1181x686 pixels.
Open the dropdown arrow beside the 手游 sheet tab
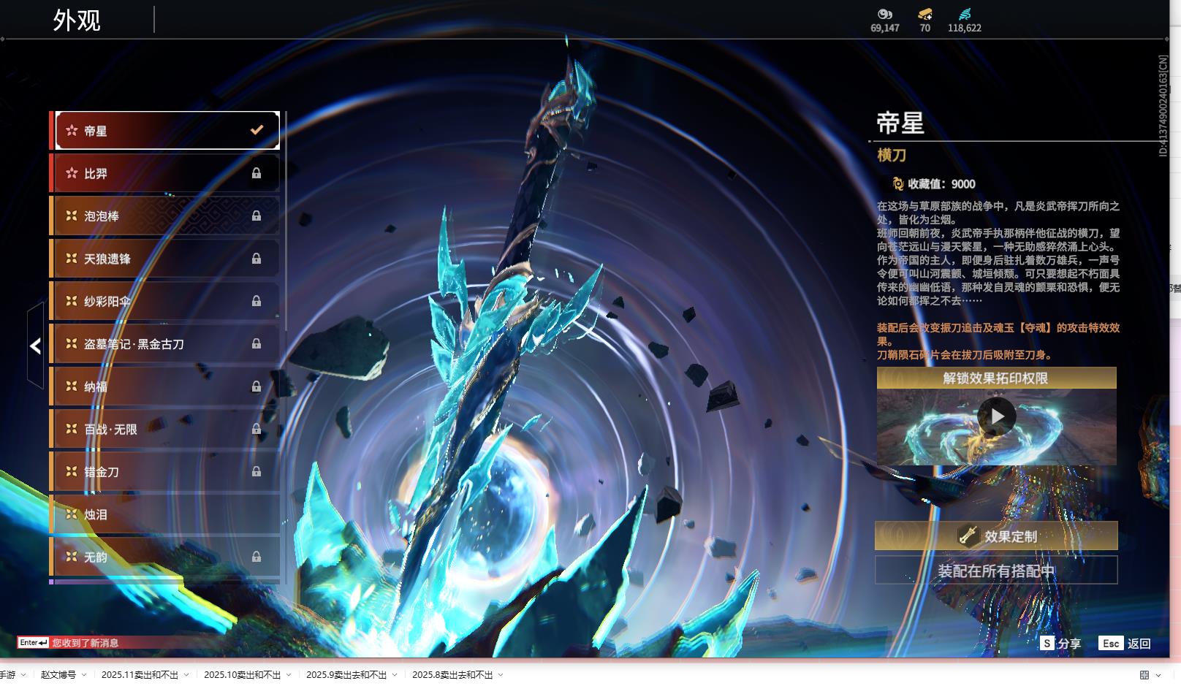tap(23, 675)
